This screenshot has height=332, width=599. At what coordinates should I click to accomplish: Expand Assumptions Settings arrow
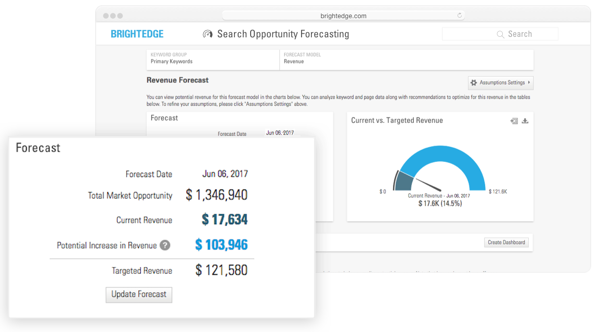tap(529, 82)
